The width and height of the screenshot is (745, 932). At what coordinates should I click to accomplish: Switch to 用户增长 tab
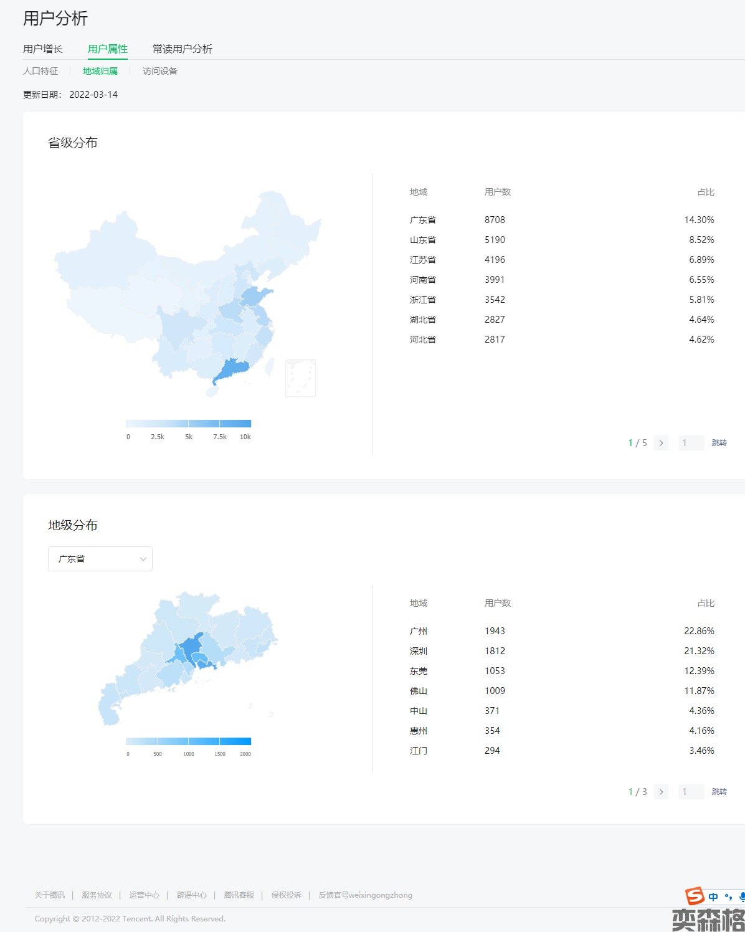coord(43,49)
